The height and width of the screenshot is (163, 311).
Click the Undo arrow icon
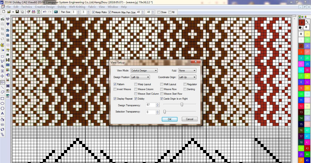pos(45,12)
